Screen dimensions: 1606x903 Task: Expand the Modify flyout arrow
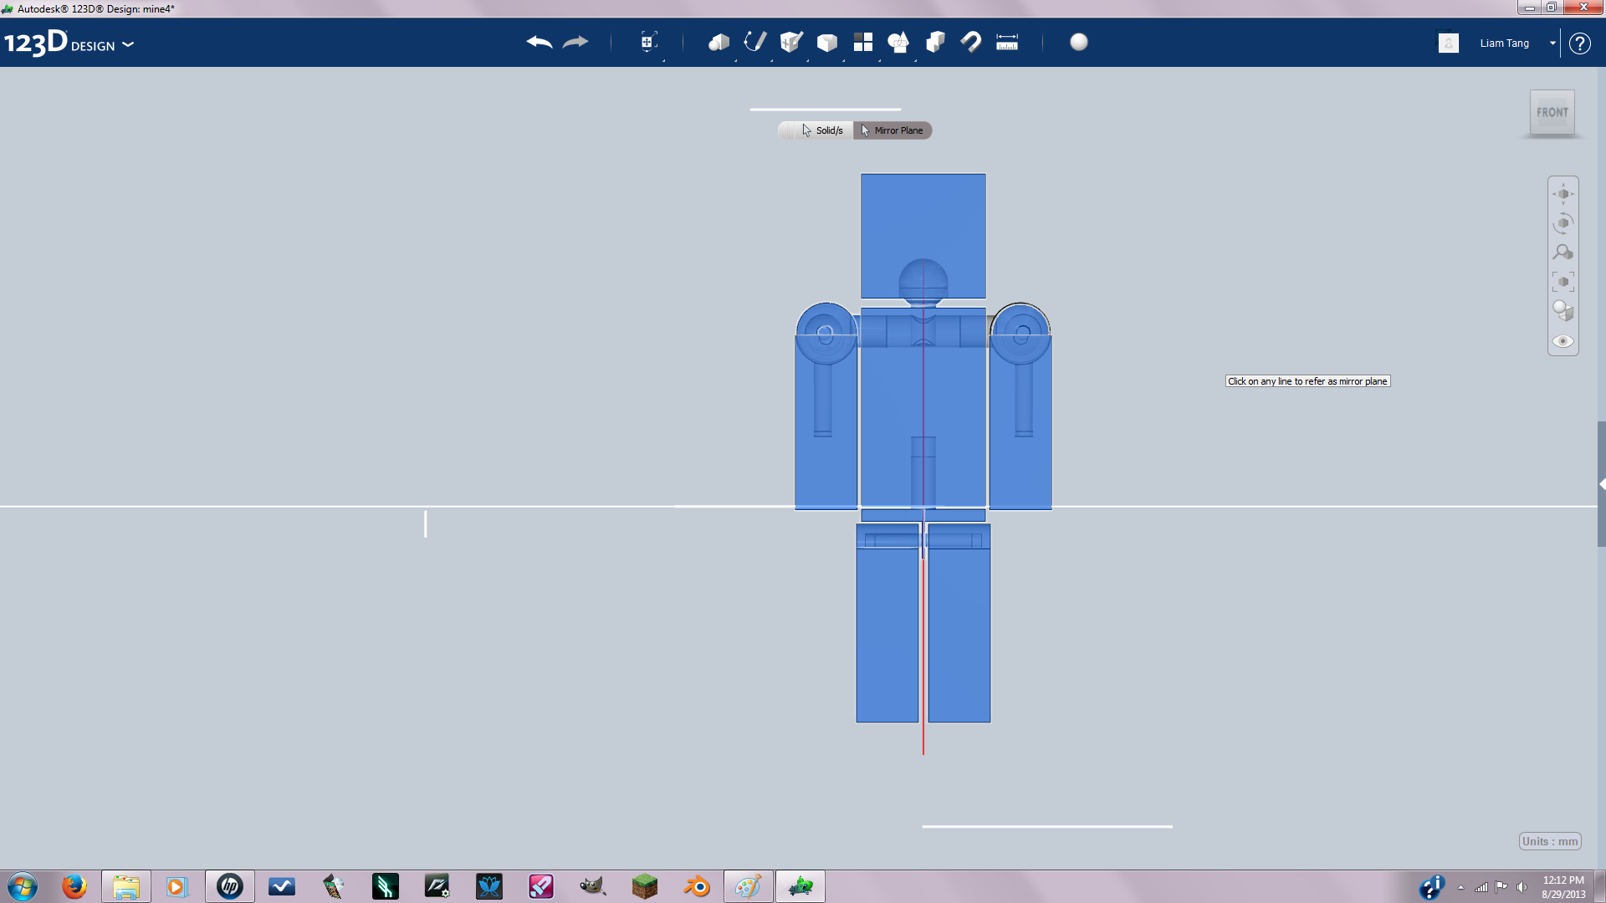coord(843,60)
